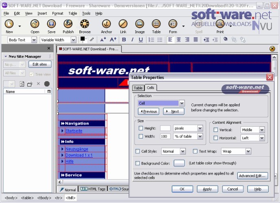Screen dimensions: 280x203
Task: Click the Height value input field
Action: (165, 128)
